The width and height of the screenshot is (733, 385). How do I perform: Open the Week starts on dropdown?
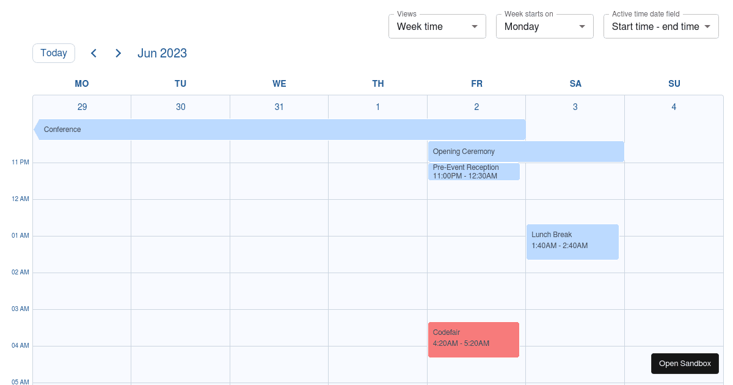[582, 26]
